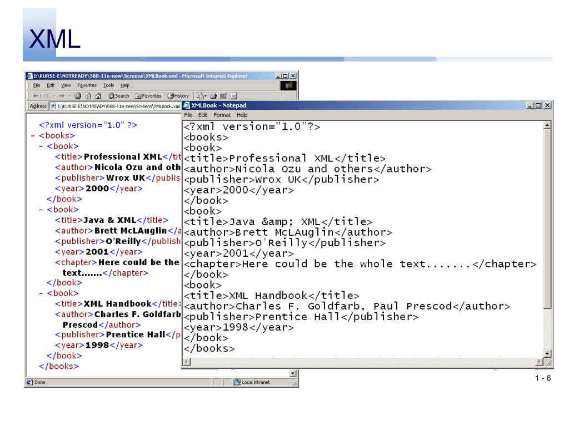Click the IE vertical scrollbar down arrow
Viewport: 569px width, 426px height.
tap(293, 373)
